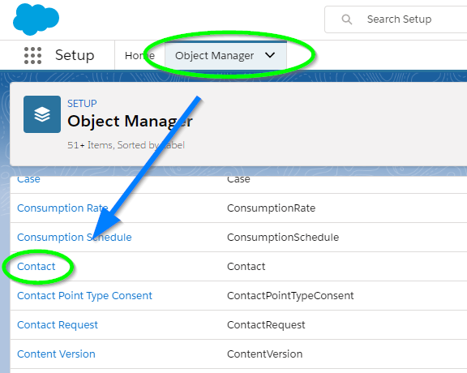The width and height of the screenshot is (467, 373).
Task: Click the Setup app name label
Action: tap(75, 56)
